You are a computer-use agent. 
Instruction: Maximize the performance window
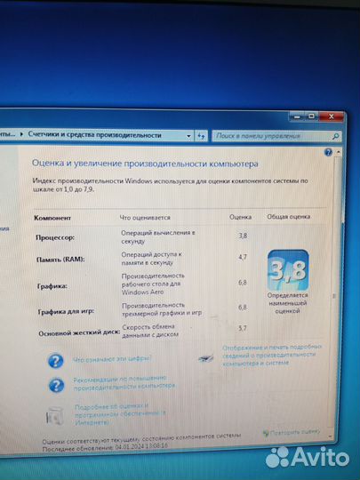311,116
